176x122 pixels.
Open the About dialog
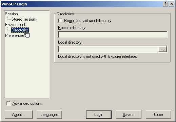(x=19, y=115)
